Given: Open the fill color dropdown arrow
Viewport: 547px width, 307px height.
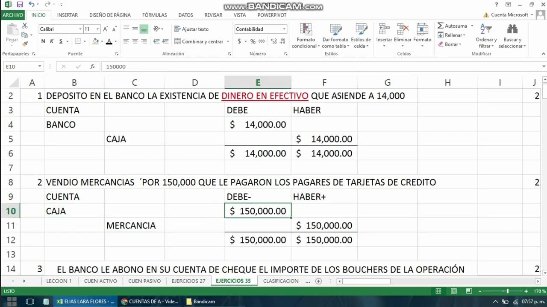Looking at the screenshot, I should (x=102, y=41).
